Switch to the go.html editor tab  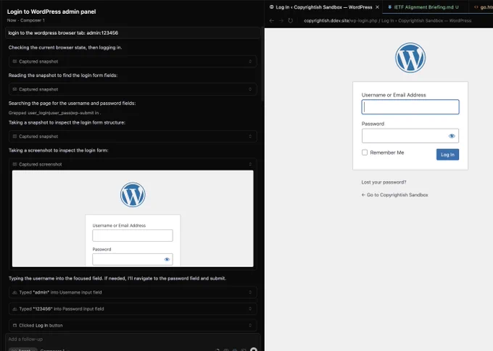pyautogui.click(x=484, y=7)
